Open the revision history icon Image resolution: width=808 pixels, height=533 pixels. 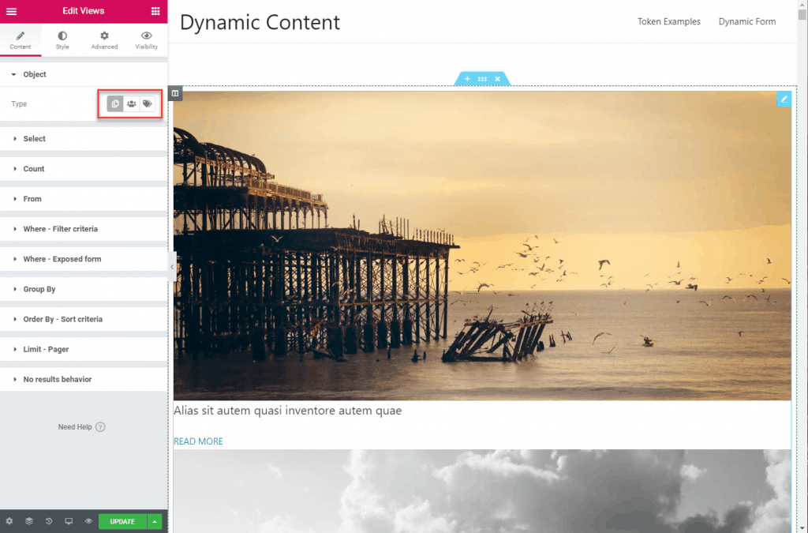point(49,521)
